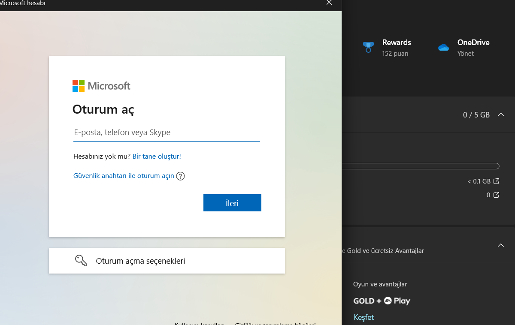
Task: Open 'Oturum açma seçenekleri' button
Action: pyautogui.click(x=167, y=261)
